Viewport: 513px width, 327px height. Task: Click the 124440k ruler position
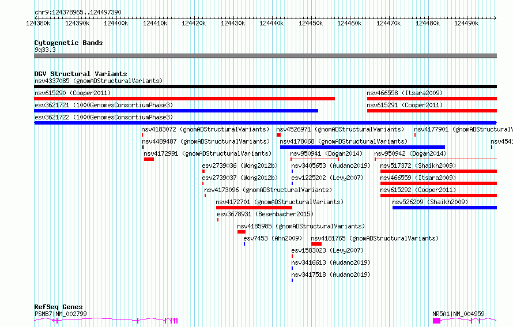[271, 23]
